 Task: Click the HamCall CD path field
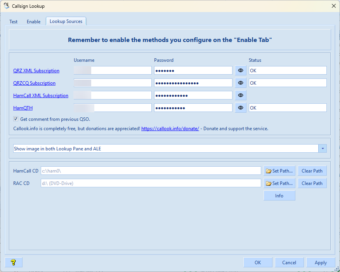click(x=151, y=171)
